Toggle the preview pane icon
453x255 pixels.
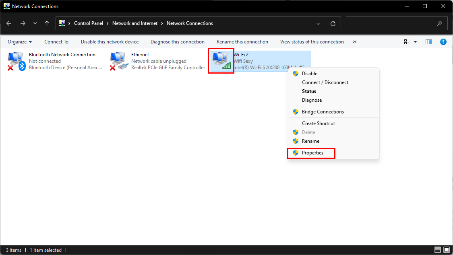coord(429,42)
